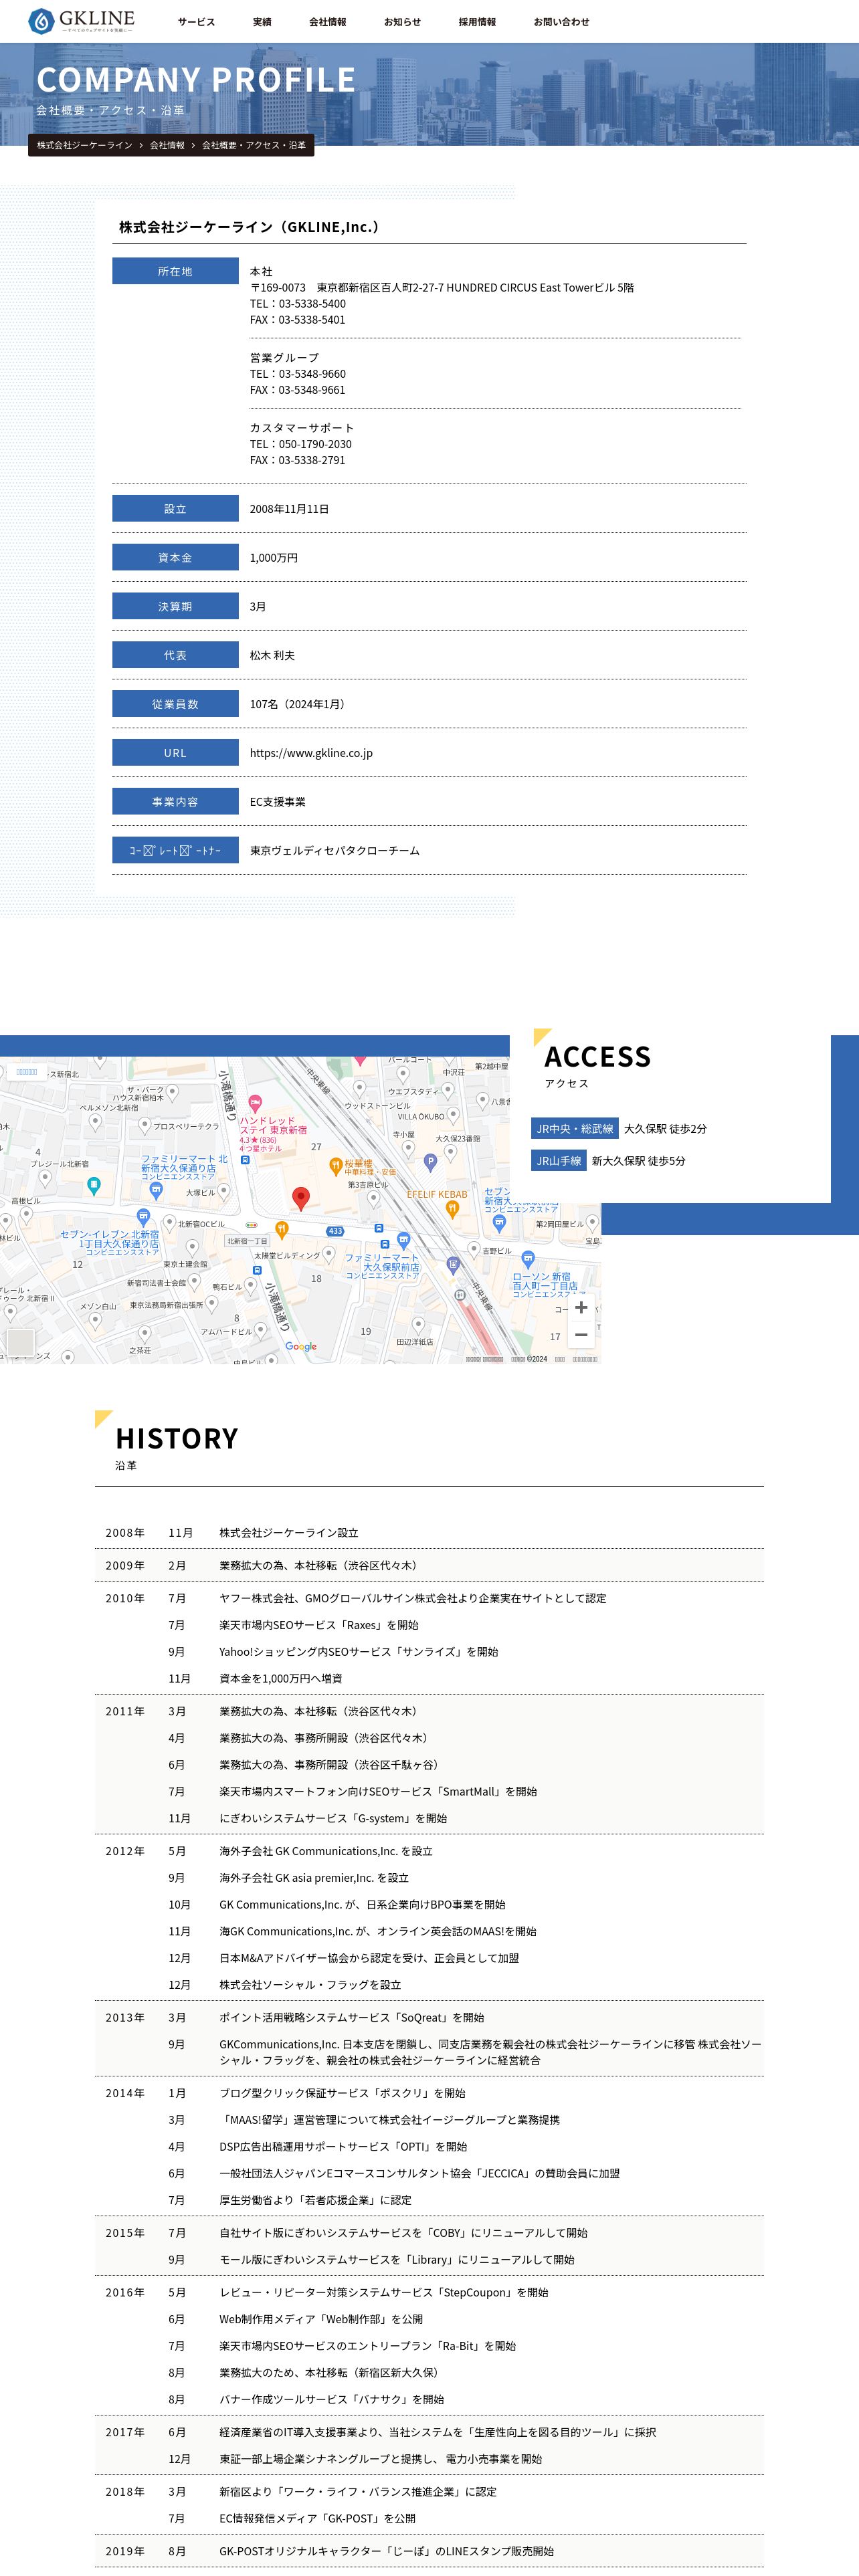
Task: Open the 会社情報 menu
Action: coord(327,22)
